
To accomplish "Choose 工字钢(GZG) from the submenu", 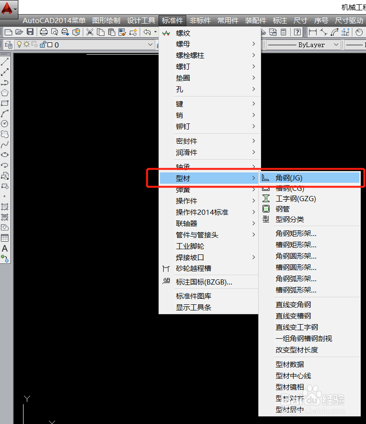I will [x=310, y=199].
